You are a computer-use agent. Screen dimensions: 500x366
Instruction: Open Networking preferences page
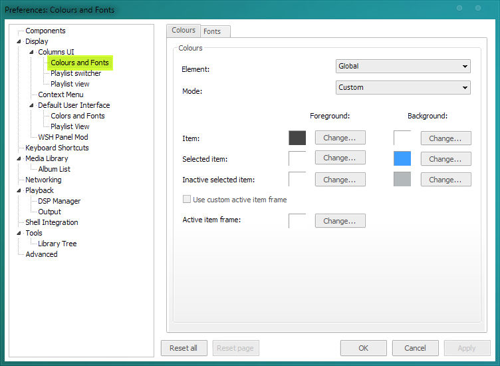click(x=43, y=180)
